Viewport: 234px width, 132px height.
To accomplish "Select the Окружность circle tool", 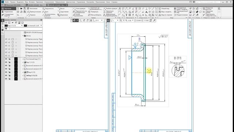I will click(x=48, y=8).
